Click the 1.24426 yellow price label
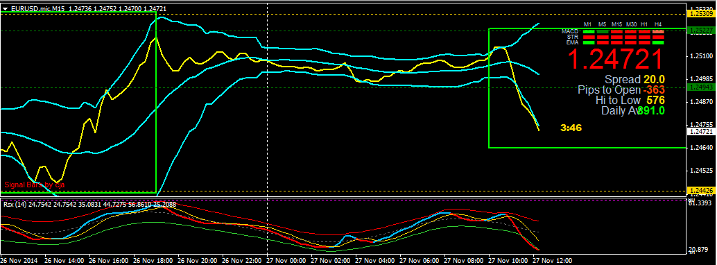The image size is (717, 265). coord(702,190)
